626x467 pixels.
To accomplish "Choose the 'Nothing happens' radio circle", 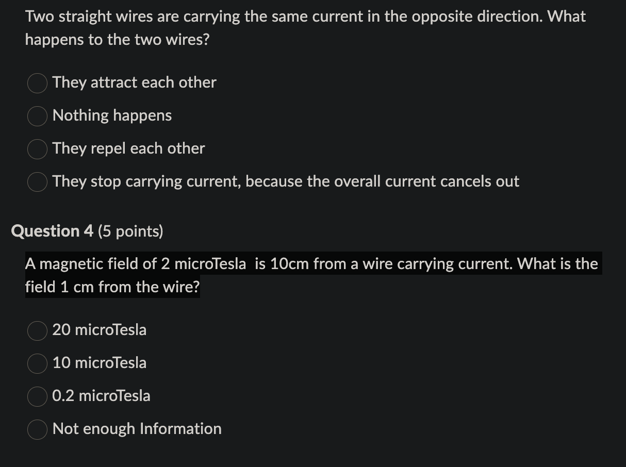I will (x=38, y=116).
